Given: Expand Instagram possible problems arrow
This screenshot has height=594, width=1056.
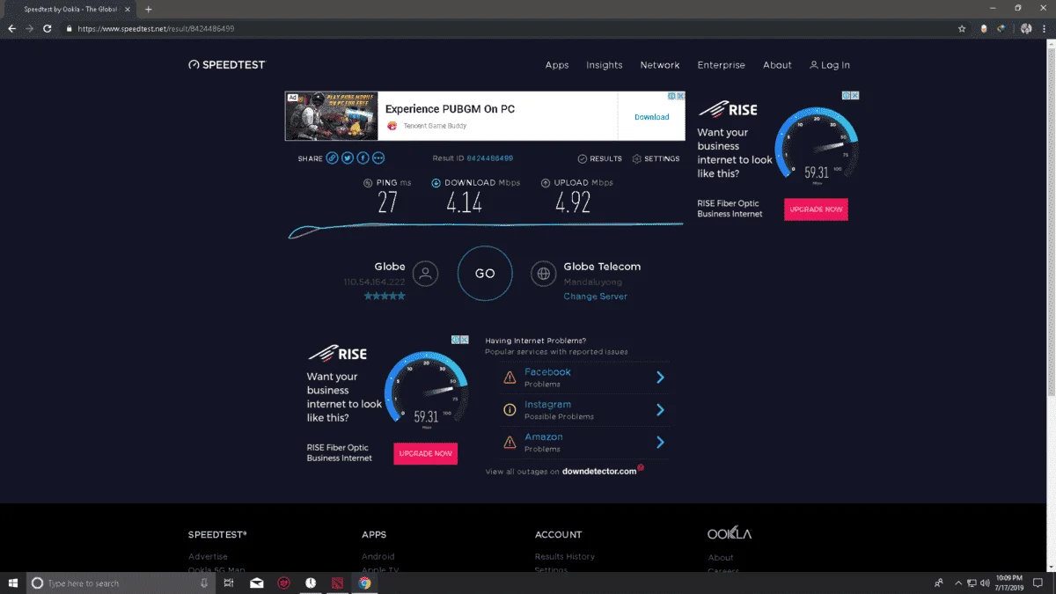Looking at the screenshot, I should (x=660, y=410).
